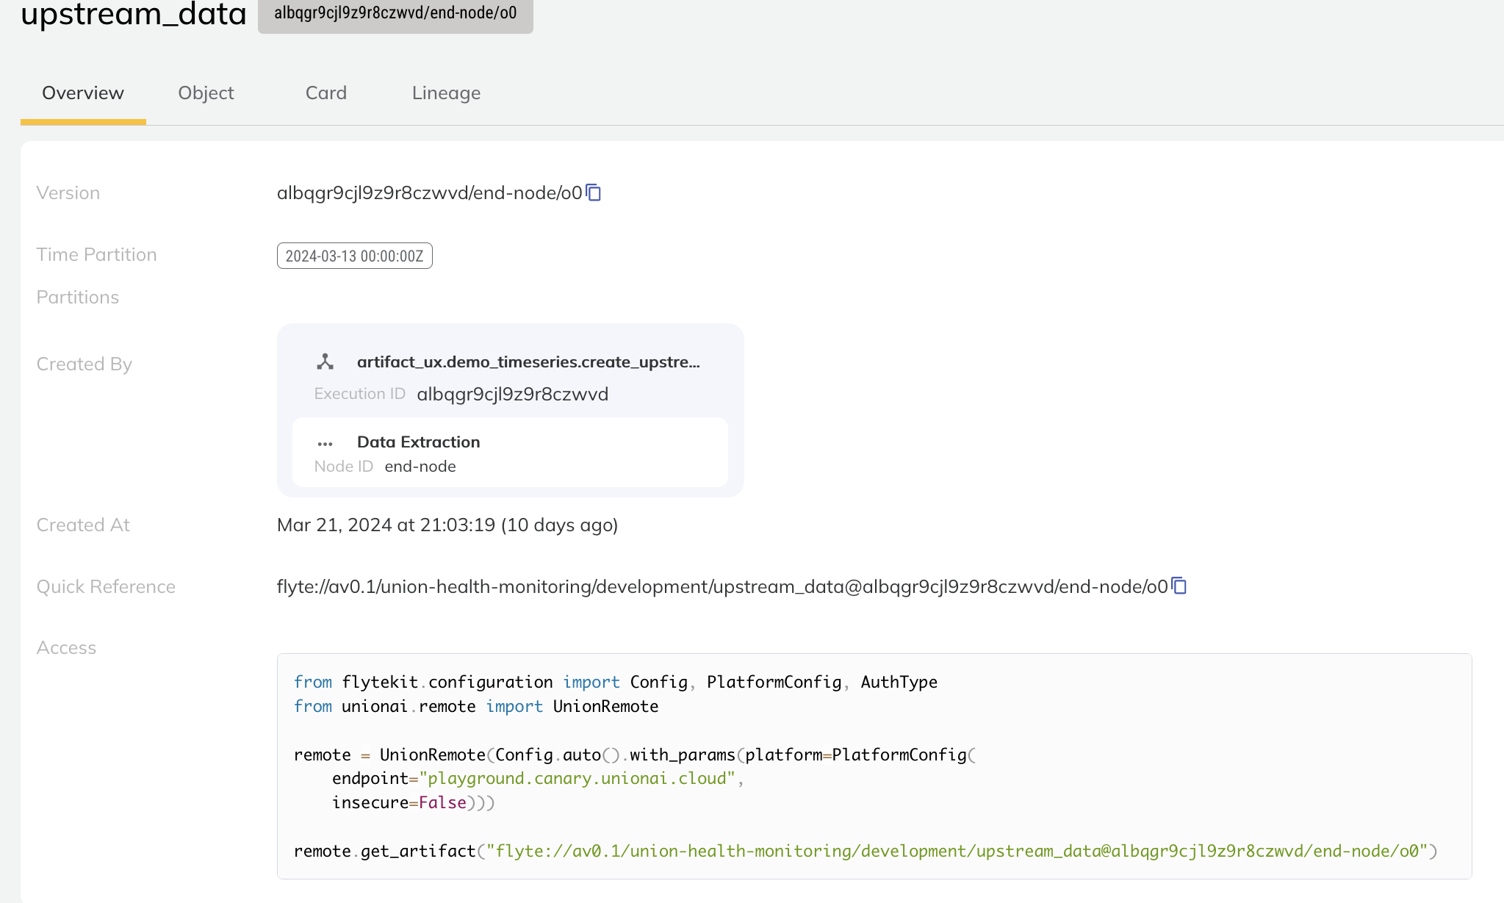Click the 'remote = UnionRemote(Config.auto()' code line
The height and width of the screenshot is (903, 1504).
(x=634, y=755)
